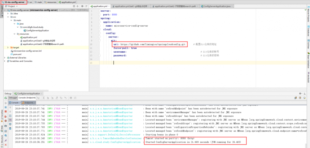Expand External Libraries node
Image resolution: width=310 pixels, height=148 pixels.
pos(5,58)
